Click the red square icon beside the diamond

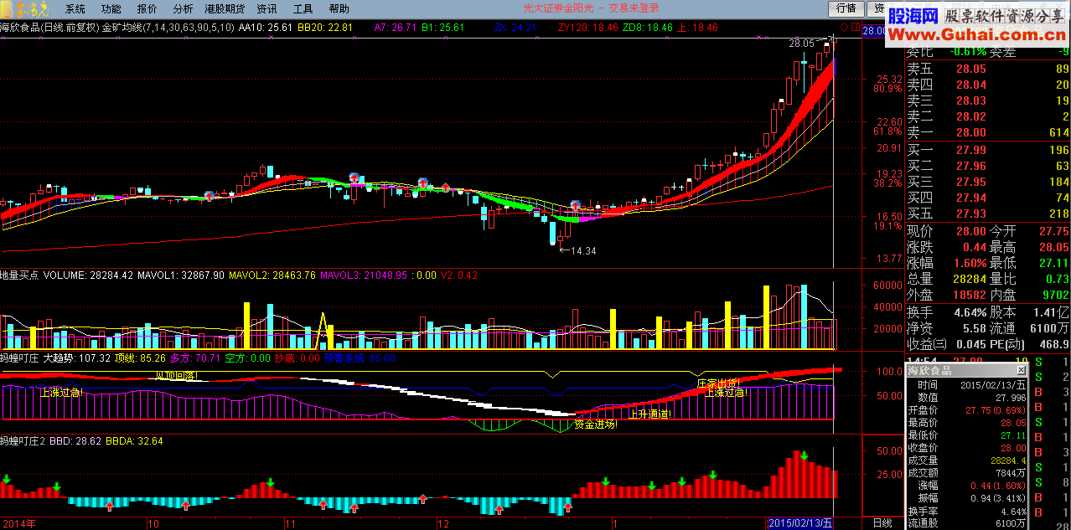856,28
